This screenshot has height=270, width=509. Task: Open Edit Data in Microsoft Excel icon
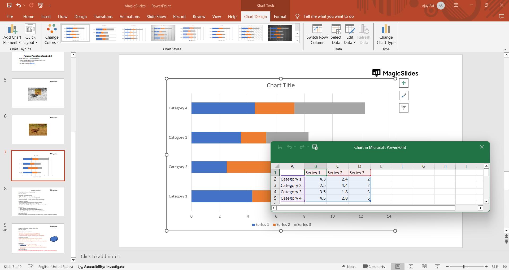(315, 147)
